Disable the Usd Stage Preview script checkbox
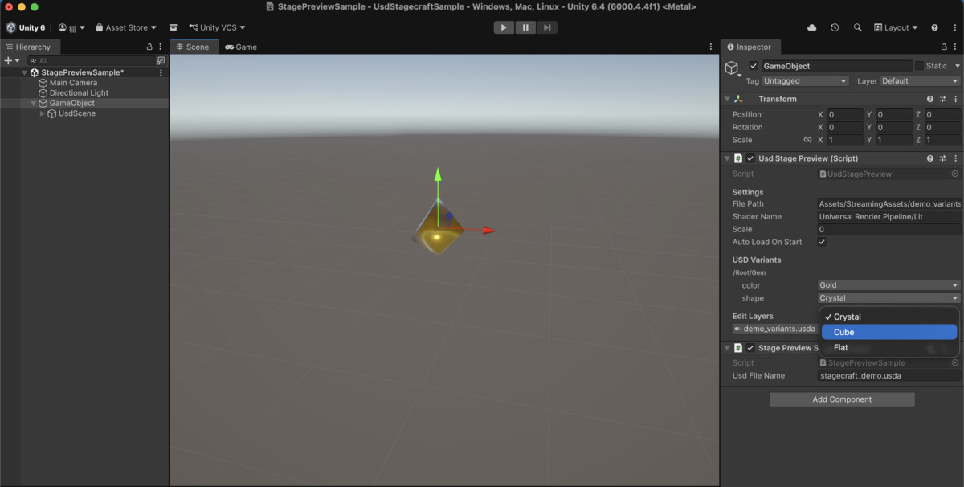Screen dimensions: 964x487 pos(750,158)
